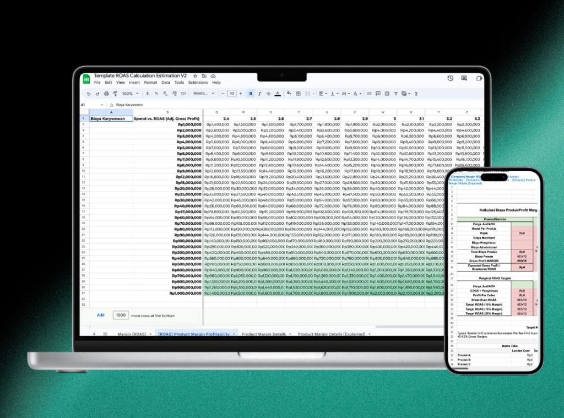
Task: Click the undo icon in toolbar
Action: pyautogui.click(x=89, y=94)
